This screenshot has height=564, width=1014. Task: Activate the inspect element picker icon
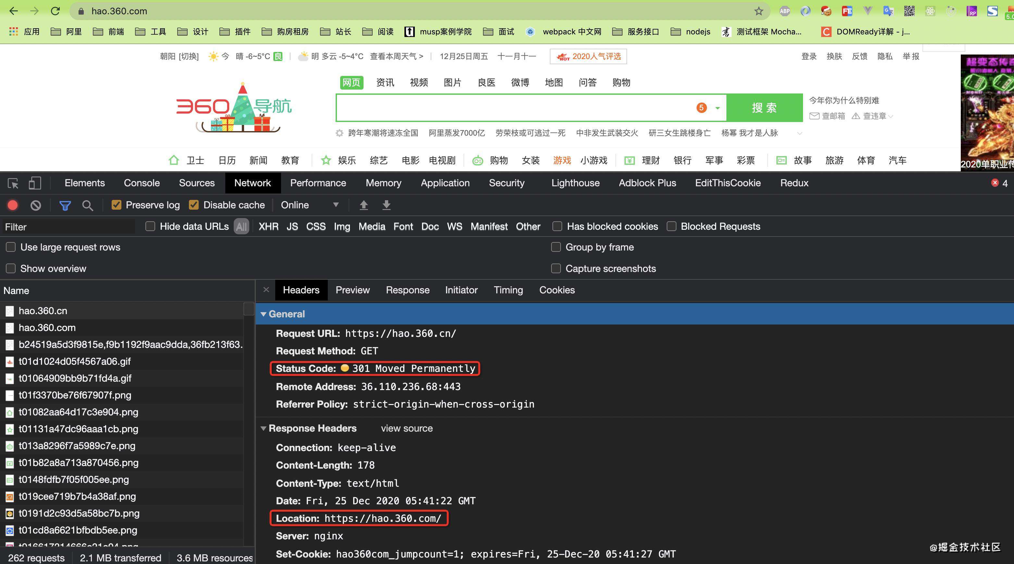(13, 183)
